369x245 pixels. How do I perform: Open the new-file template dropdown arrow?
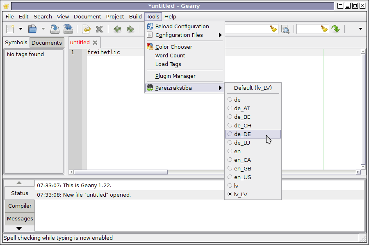point(21,29)
